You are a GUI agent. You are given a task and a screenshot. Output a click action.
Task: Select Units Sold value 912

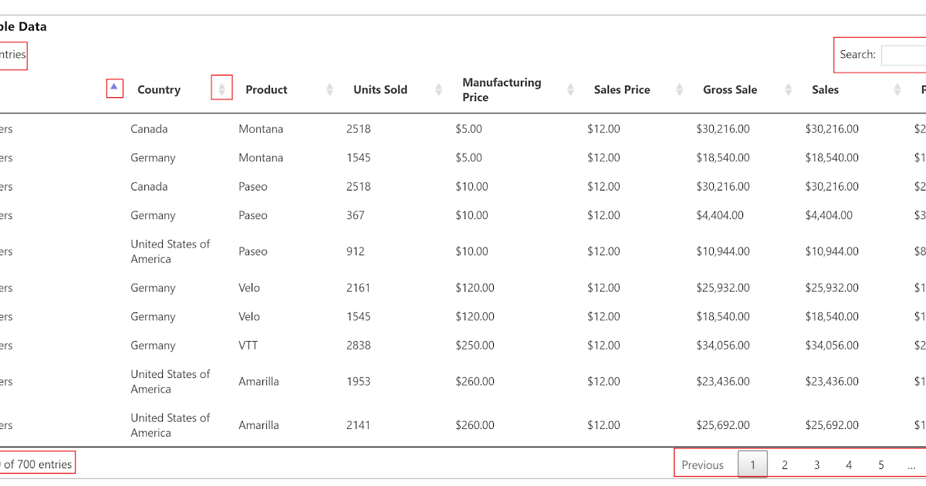tap(356, 251)
